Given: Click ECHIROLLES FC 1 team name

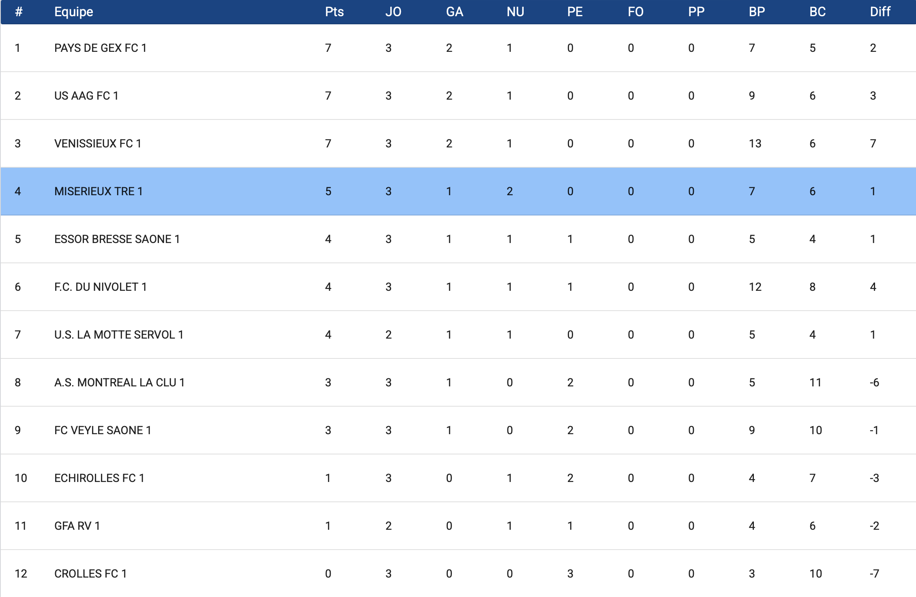Looking at the screenshot, I should 99,478.
